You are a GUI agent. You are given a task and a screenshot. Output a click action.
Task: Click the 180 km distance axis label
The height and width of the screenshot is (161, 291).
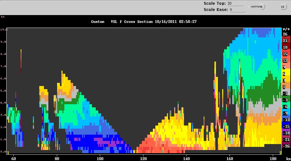click(273, 158)
